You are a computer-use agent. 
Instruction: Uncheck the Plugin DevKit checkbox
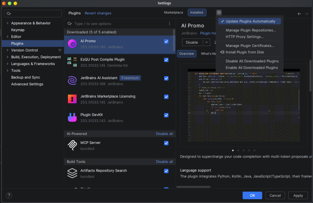pyautogui.click(x=166, y=115)
